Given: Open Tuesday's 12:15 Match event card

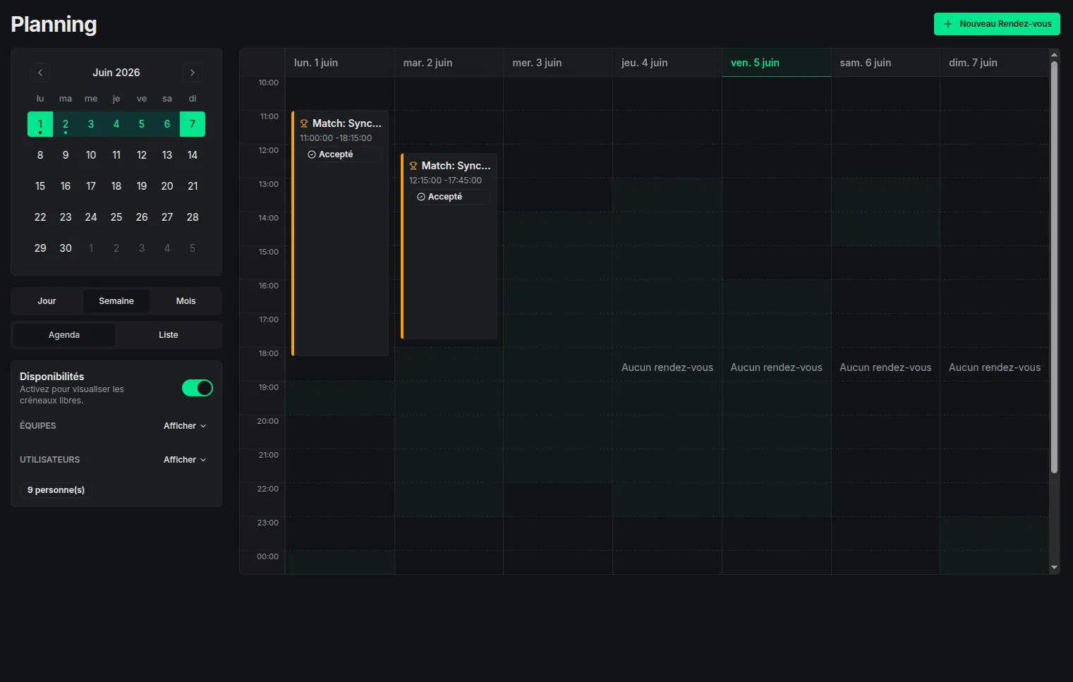Looking at the screenshot, I should coord(449,246).
